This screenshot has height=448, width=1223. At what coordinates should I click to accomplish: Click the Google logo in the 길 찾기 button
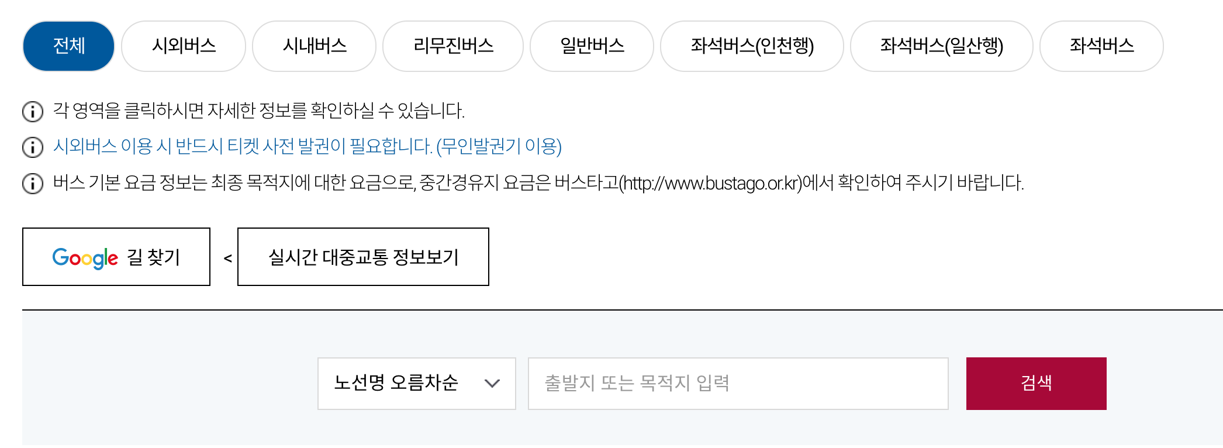(x=85, y=257)
